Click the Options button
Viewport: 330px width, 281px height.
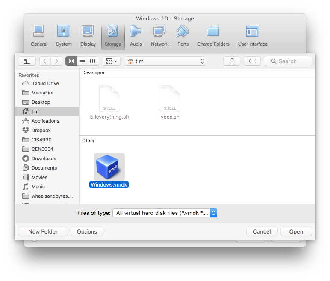click(x=87, y=231)
